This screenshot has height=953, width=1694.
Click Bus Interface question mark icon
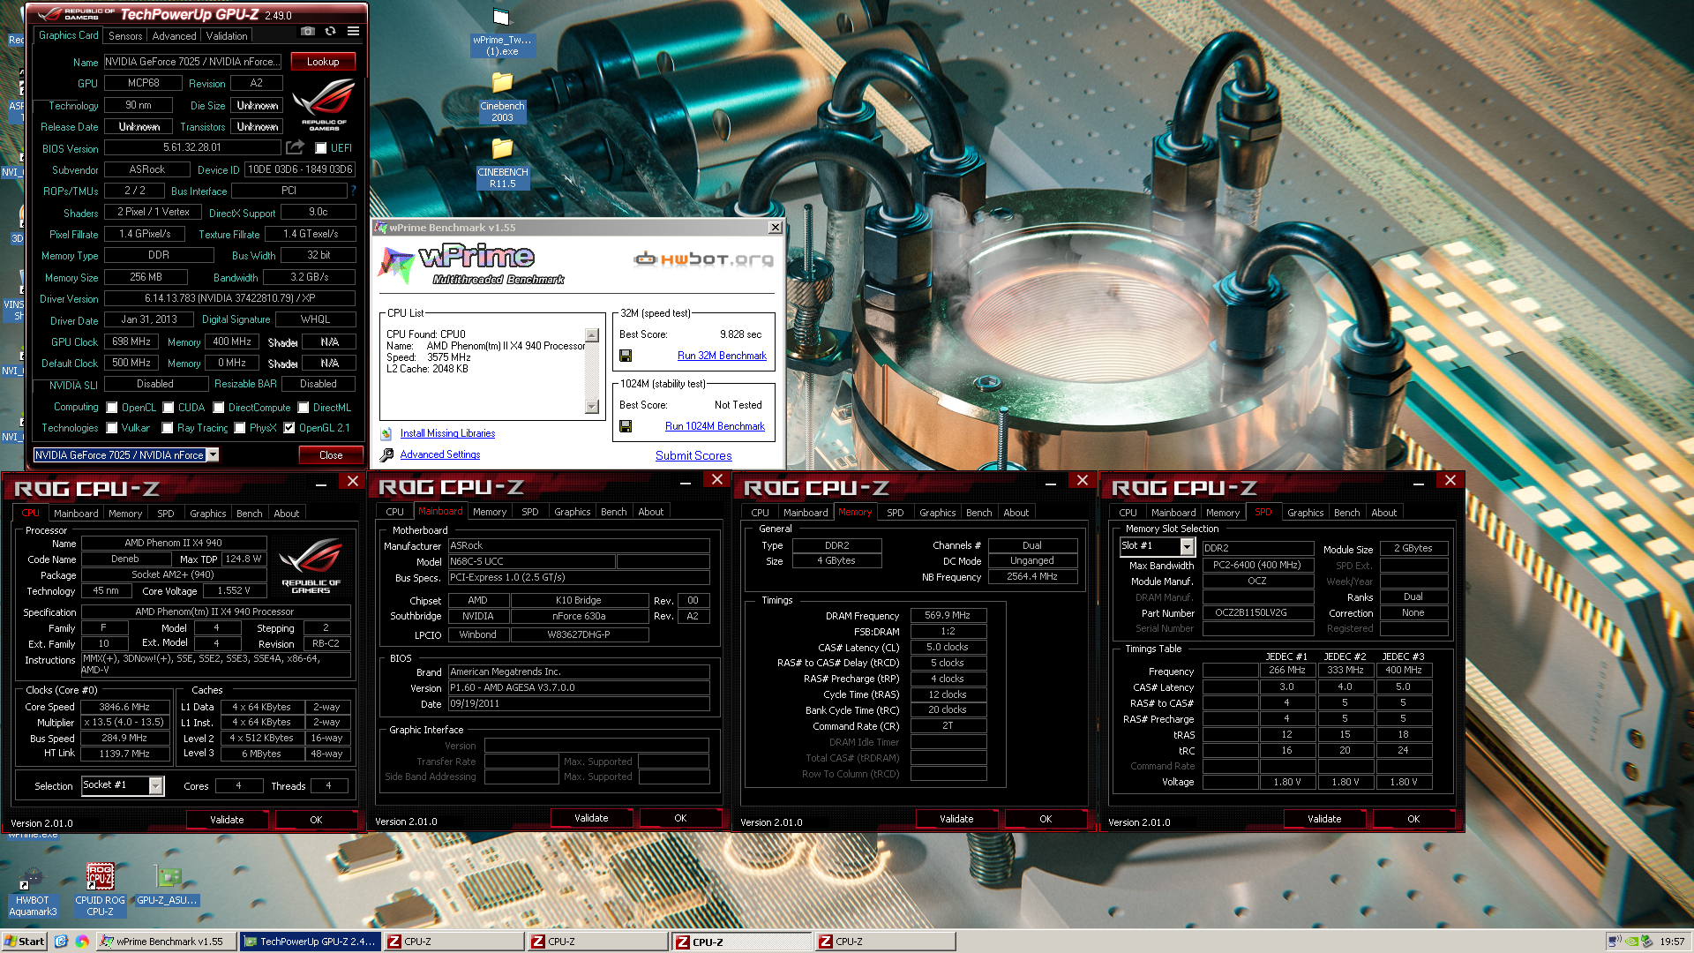(353, 191)
